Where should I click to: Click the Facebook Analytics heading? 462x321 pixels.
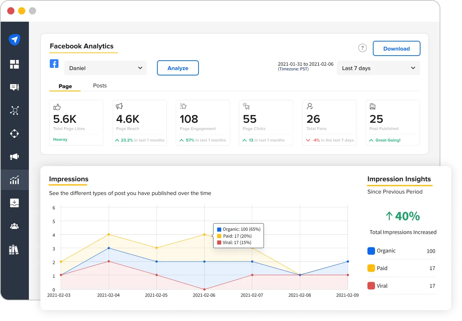82,46
